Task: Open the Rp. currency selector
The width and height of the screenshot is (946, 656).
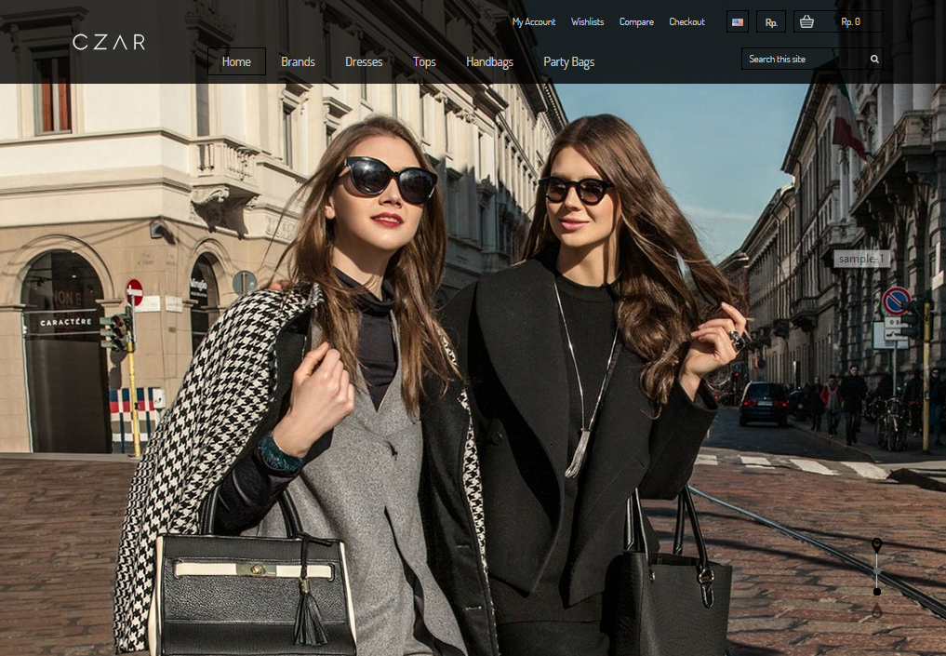Action: (x=771, y=22)
